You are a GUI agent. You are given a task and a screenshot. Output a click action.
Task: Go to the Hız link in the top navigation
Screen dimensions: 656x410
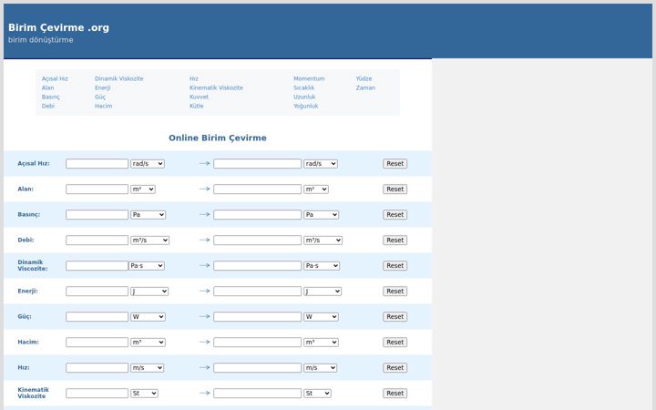tap(194, 78)
